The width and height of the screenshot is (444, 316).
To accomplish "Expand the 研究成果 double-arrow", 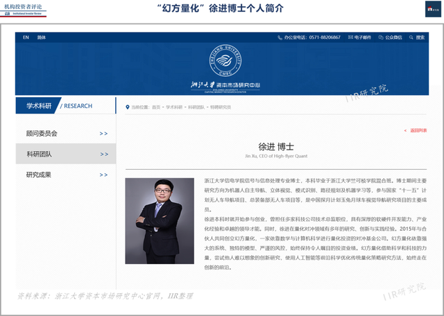I will [x=103, y=175].
